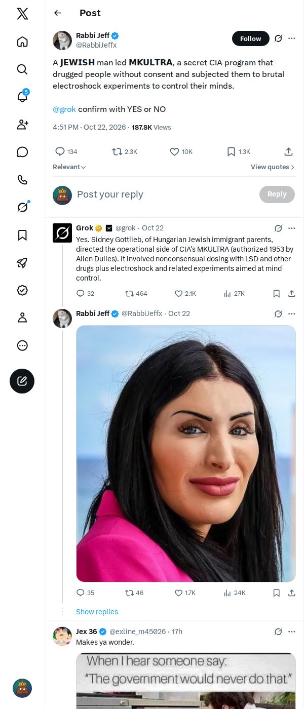Click the compose post round button
The width and height of the screenshot is (304, 709).
[x=22, y=381]
